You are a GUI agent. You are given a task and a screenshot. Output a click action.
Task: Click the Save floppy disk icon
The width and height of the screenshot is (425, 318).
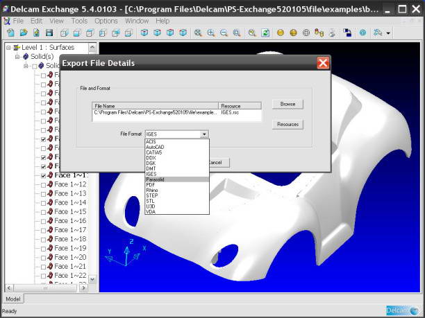(49, 33)
